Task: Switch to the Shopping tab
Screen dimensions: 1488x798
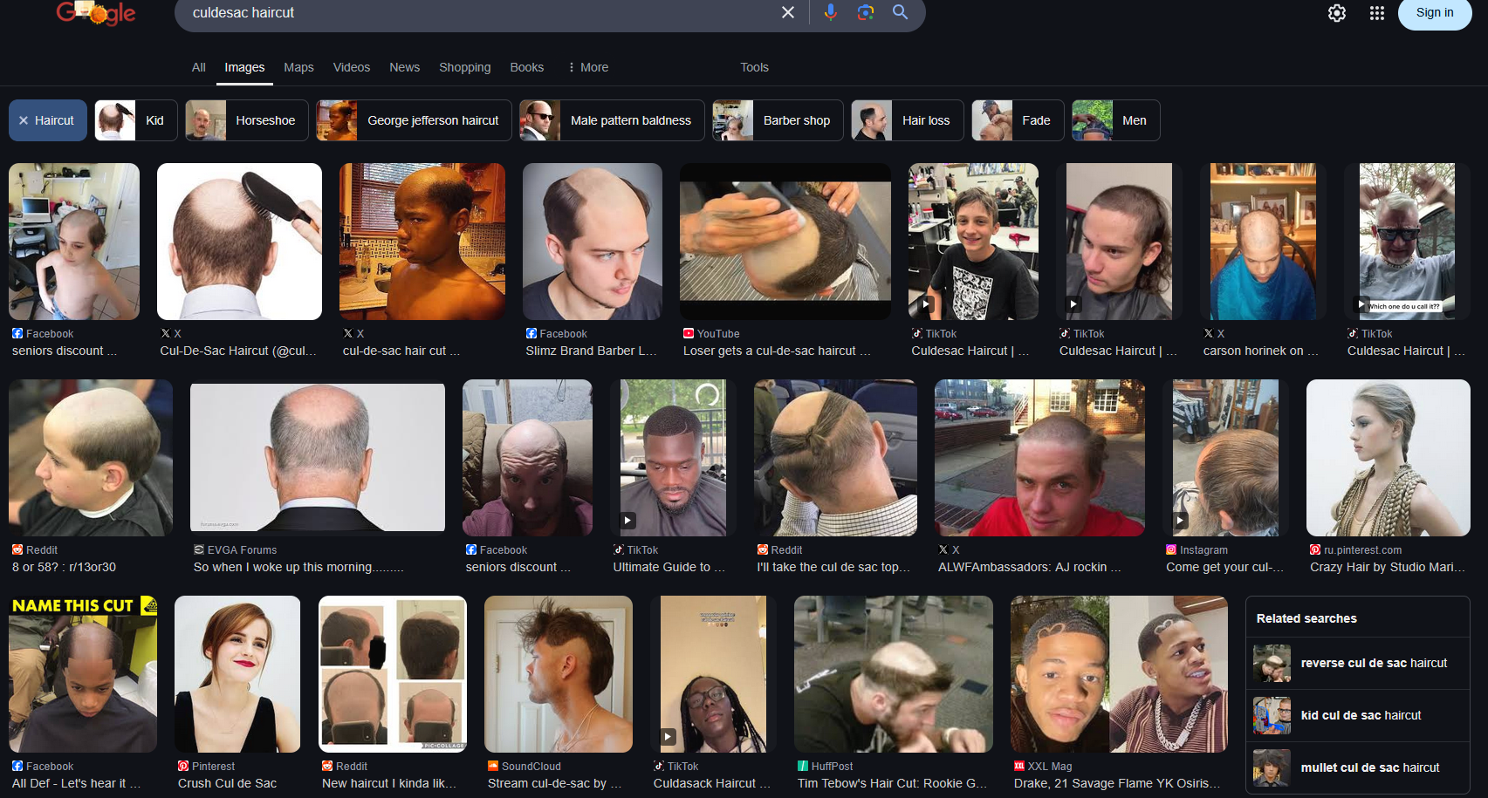Action: (464, 67)
